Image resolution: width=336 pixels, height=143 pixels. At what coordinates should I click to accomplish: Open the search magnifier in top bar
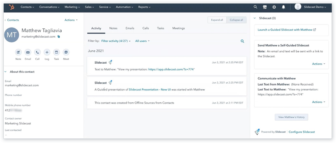point(255,7)
